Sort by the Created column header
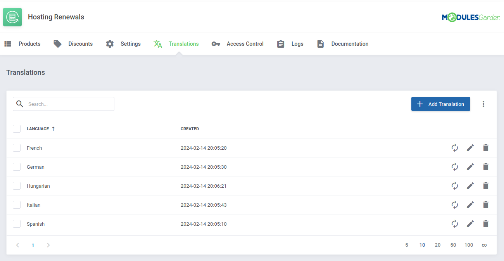Image resolution: width=504 pixels, height=261 pixels. [x=190, y=129]
